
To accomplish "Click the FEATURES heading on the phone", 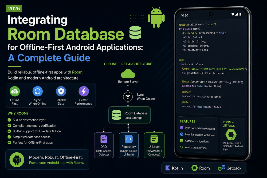I will (188, 121).
